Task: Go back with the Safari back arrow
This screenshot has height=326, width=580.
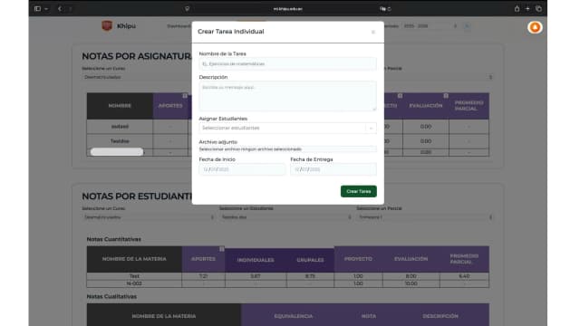Action: point(60,9)
